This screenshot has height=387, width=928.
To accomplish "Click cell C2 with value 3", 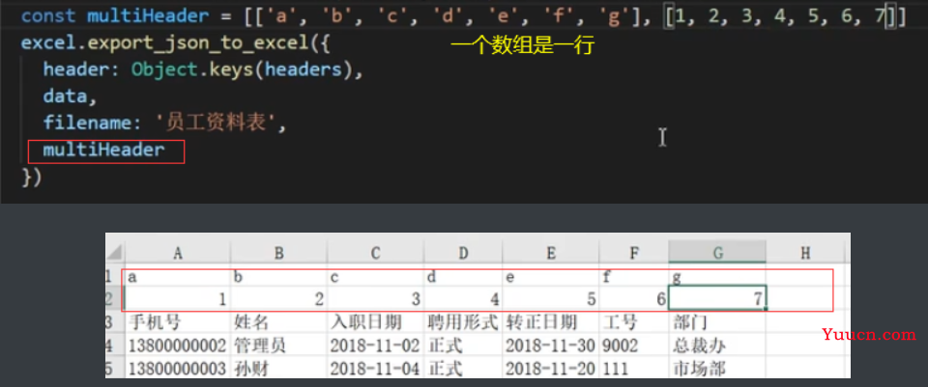I will click(375, 299).
